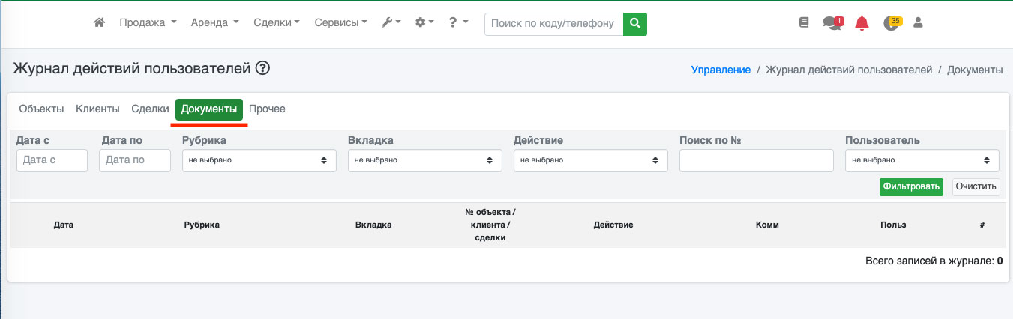This screenshot has width=1013, height=319.
Task: Expand the Вкладка filter dropdown
Action: point(424,160)
